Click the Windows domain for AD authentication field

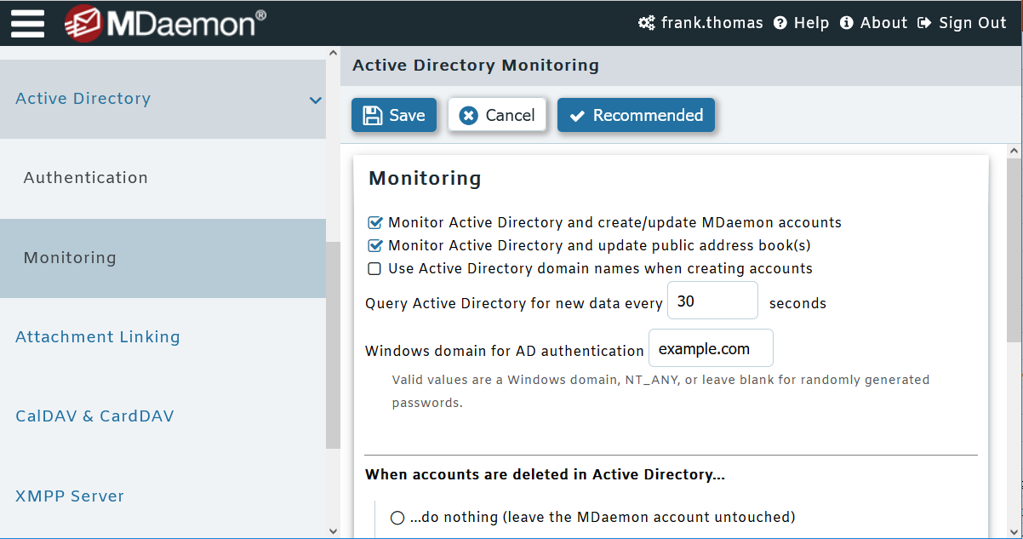coord(711,348)
